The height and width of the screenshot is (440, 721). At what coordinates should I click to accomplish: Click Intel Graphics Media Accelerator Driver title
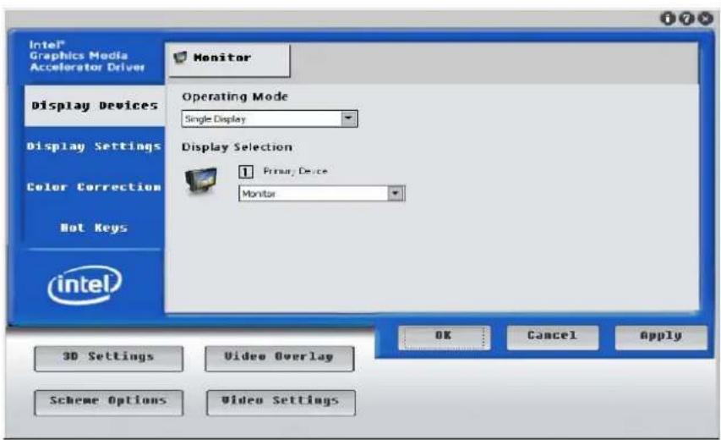click(x=87, y=56)
